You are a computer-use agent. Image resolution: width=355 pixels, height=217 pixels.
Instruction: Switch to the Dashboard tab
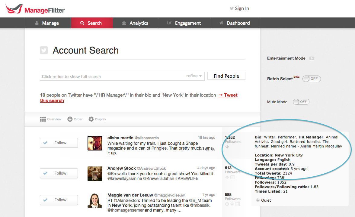235,23
